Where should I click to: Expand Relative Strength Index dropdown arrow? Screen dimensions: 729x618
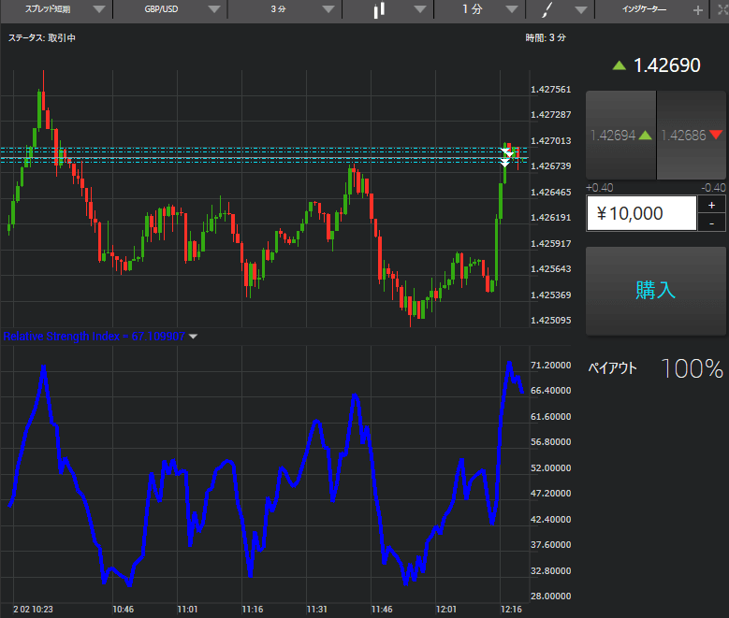tap(193, 336)
